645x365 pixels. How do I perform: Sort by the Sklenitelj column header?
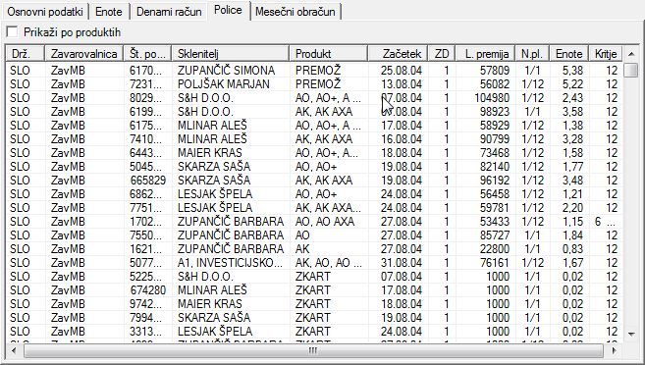point(231,54)
